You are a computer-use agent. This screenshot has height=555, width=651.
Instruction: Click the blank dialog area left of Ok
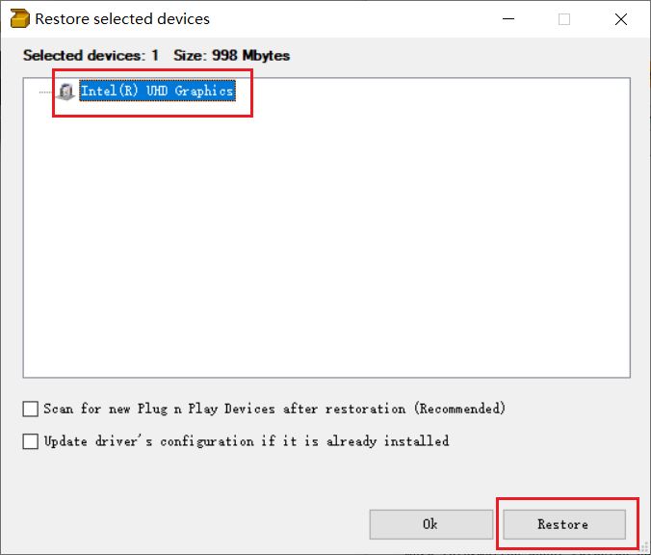(193, 524)
